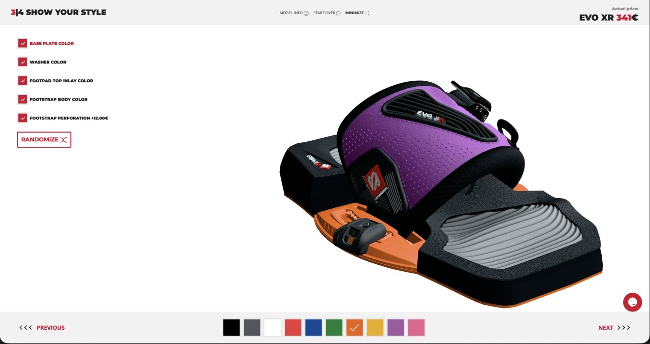This screenshot has width=650, height=344.
Task: Select Footpad Top Inlay Color label
Action: [x=61, y=81]
